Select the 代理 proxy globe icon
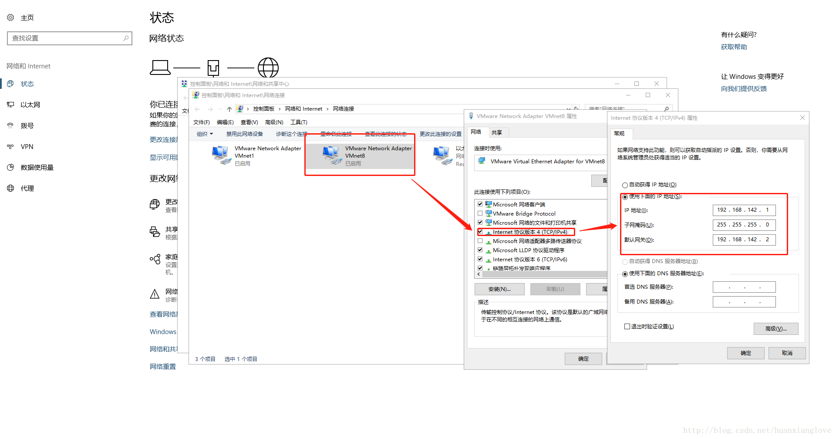The image size is (836, 439). click(x=10, y=188)
